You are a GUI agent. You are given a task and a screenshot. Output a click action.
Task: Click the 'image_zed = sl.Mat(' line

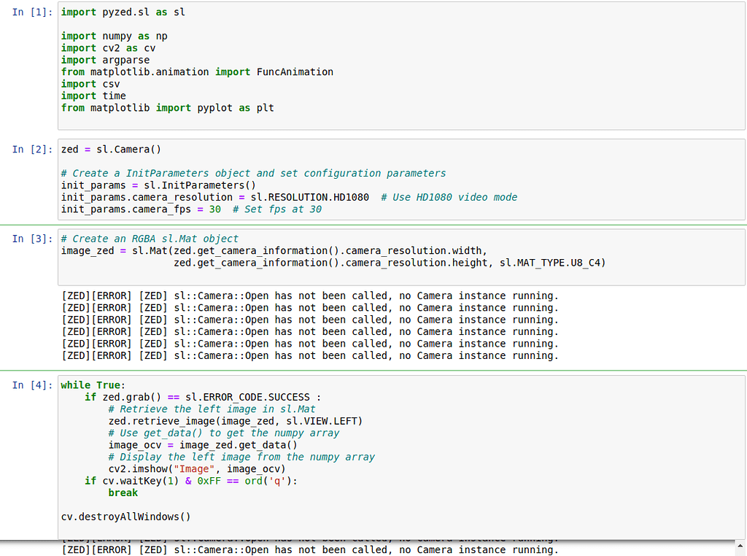click(274, 250)
